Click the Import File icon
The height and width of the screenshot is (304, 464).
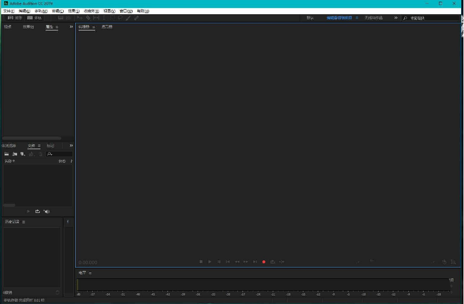tap(14, 154)
